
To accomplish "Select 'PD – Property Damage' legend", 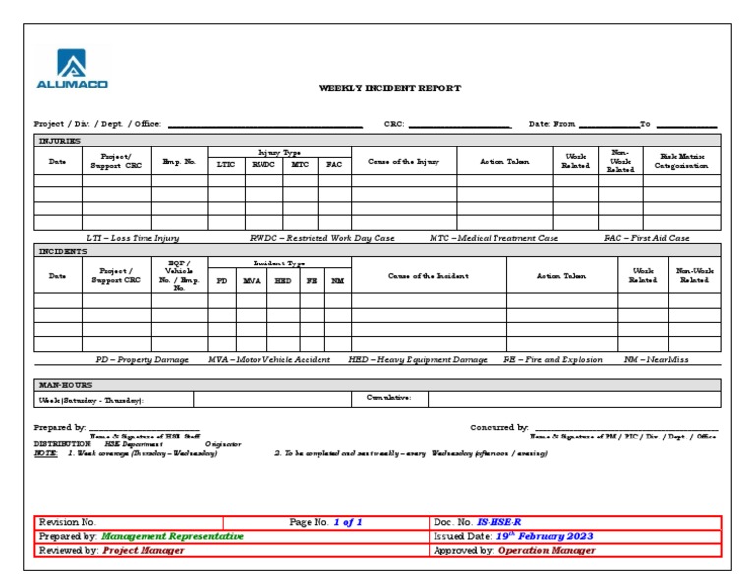I will [x=142, y=359].
